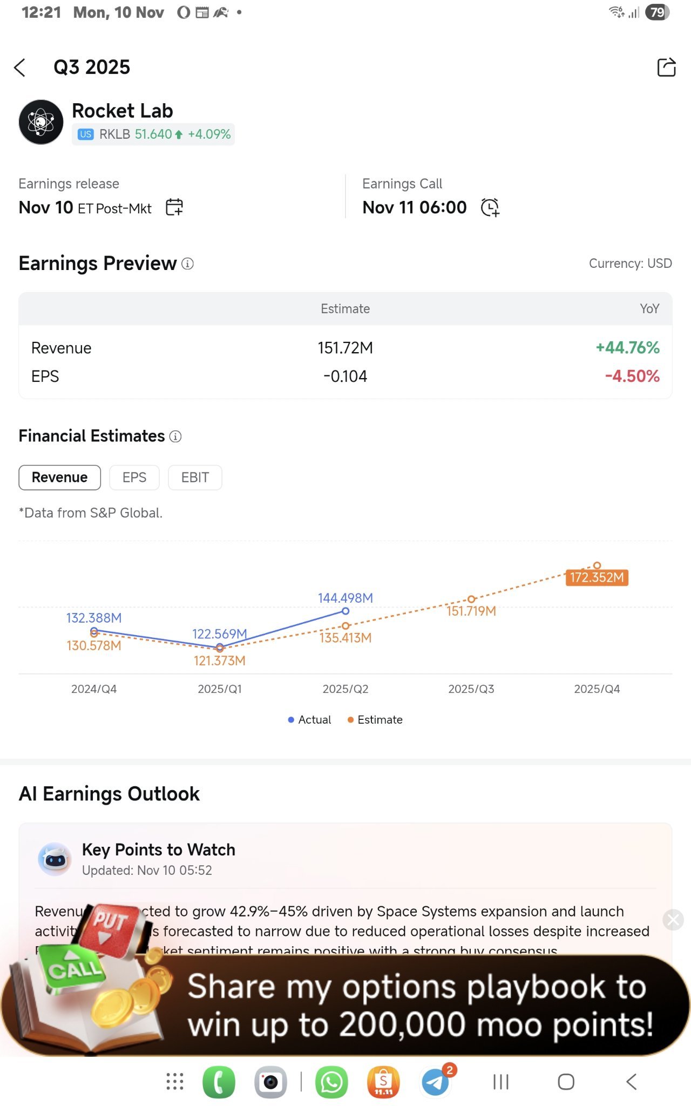Select the 2025/Q2 actual point 144.498M
Viewport: 691px width, 1106px height.
(345, 611)
